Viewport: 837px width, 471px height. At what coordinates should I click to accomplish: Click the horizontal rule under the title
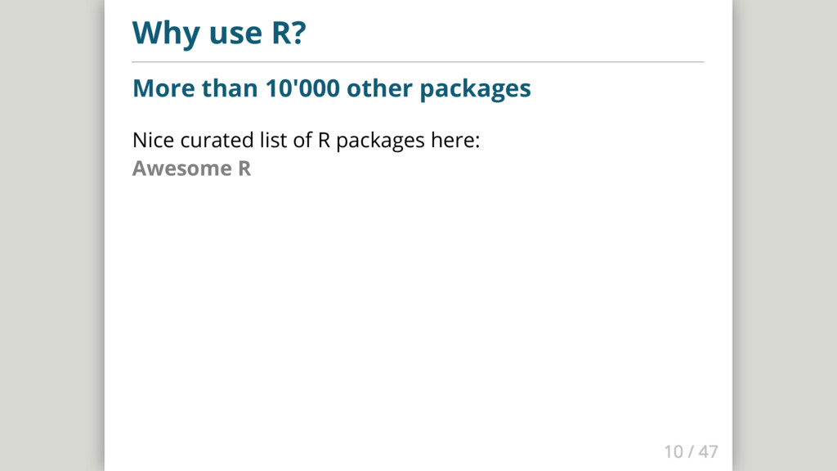click(418, 61)
